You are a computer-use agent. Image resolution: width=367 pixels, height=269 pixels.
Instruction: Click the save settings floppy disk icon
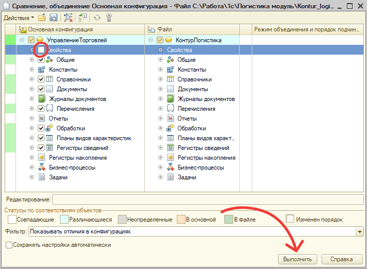[53, 18]
